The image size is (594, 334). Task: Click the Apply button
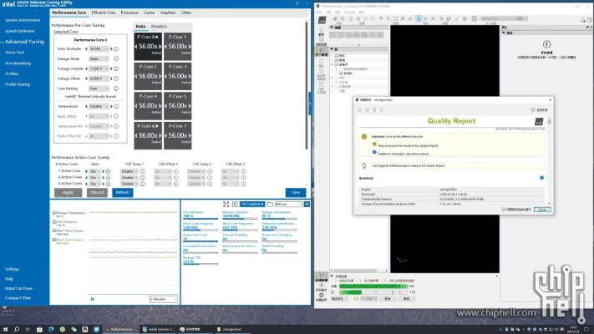pos(68,192)
